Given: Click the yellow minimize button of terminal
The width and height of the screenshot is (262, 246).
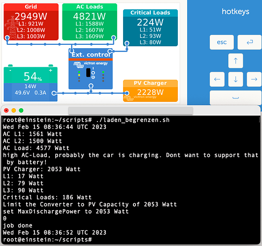Looking at the screenshot, I should 14,110.
